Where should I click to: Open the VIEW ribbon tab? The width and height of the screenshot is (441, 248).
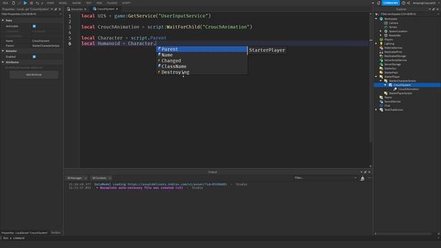click(99, 3)
